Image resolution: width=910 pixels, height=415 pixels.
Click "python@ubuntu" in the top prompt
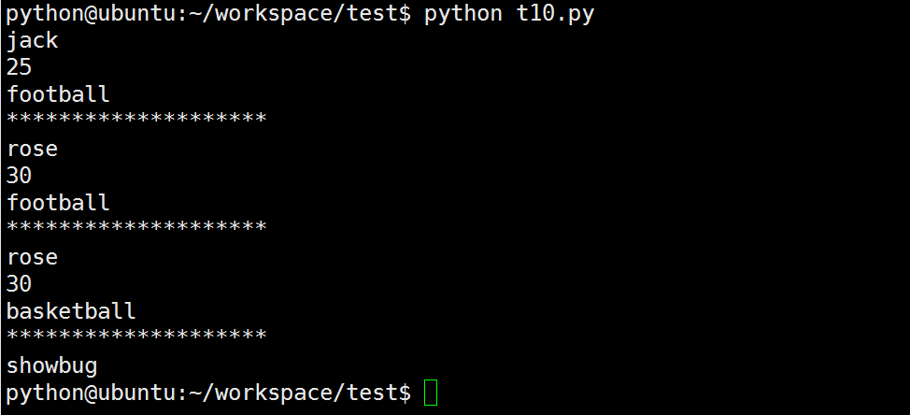coord(91,14)
